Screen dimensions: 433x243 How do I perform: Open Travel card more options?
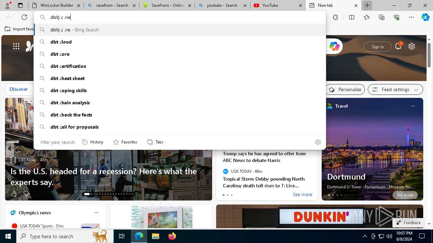[413, 106]
